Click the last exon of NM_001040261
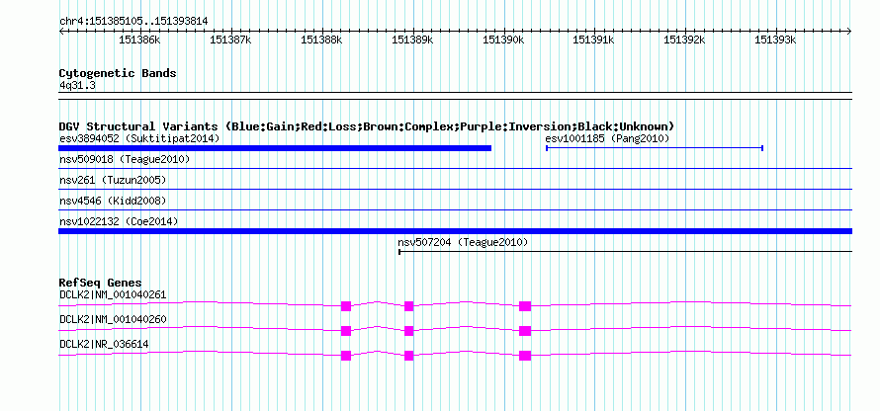The image size is (880, 411). click(525, 306)
